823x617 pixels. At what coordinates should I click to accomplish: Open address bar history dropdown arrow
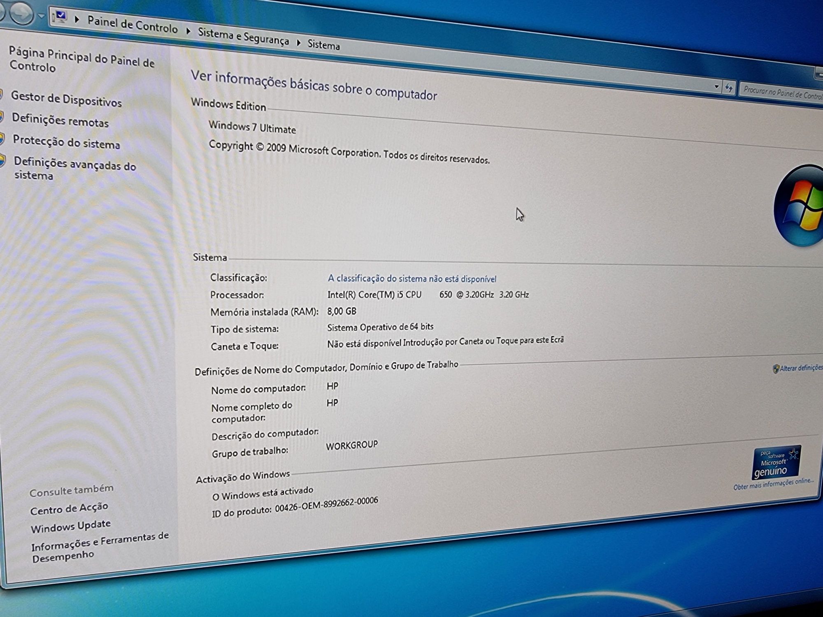point(716,86)
